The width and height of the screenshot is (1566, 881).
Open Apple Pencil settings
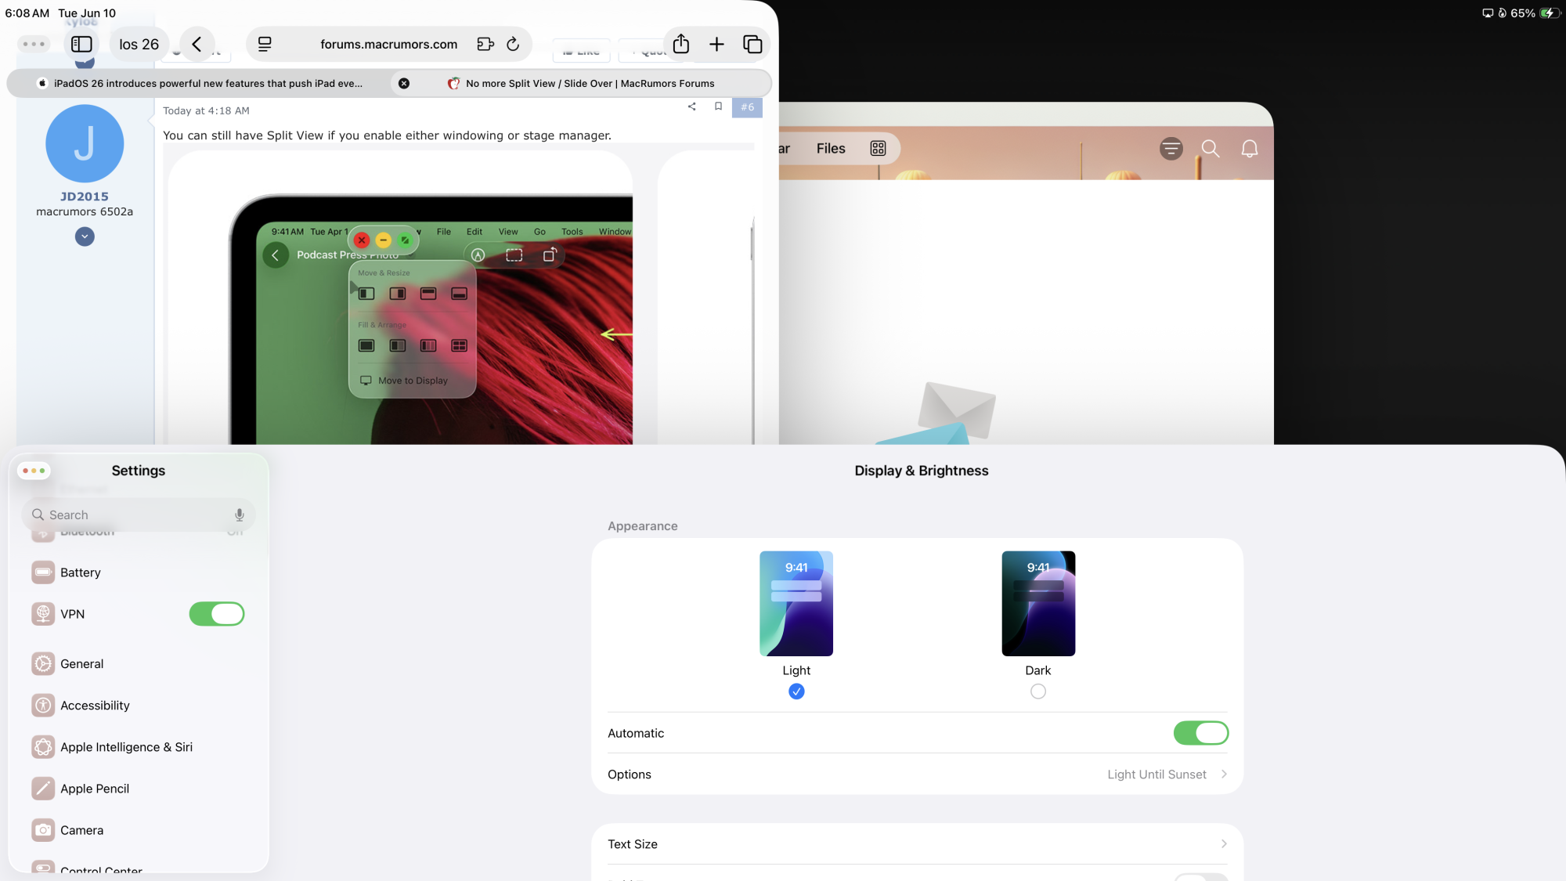pos(139,789)
